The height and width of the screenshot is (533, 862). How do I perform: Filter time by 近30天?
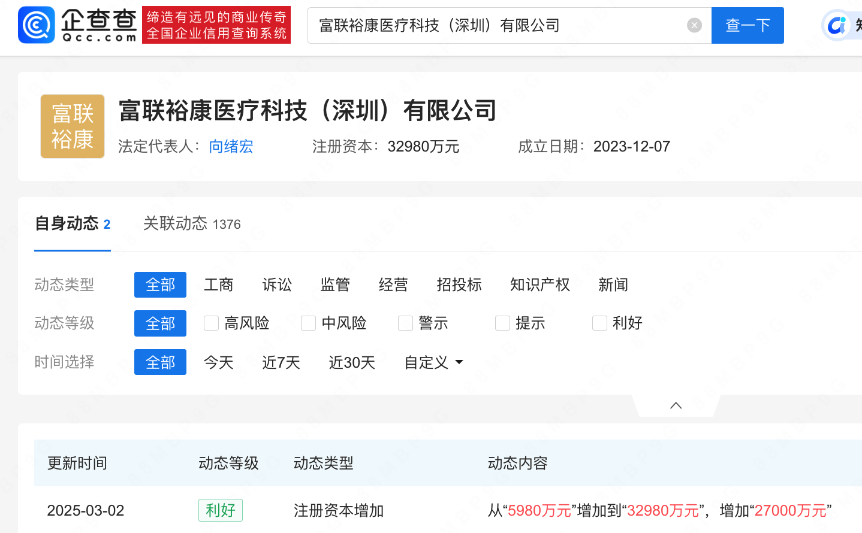[x=351, y=362]
